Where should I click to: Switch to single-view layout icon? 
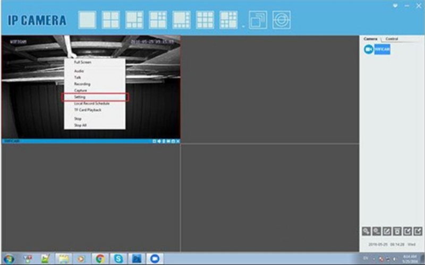[x=88, y=20]
